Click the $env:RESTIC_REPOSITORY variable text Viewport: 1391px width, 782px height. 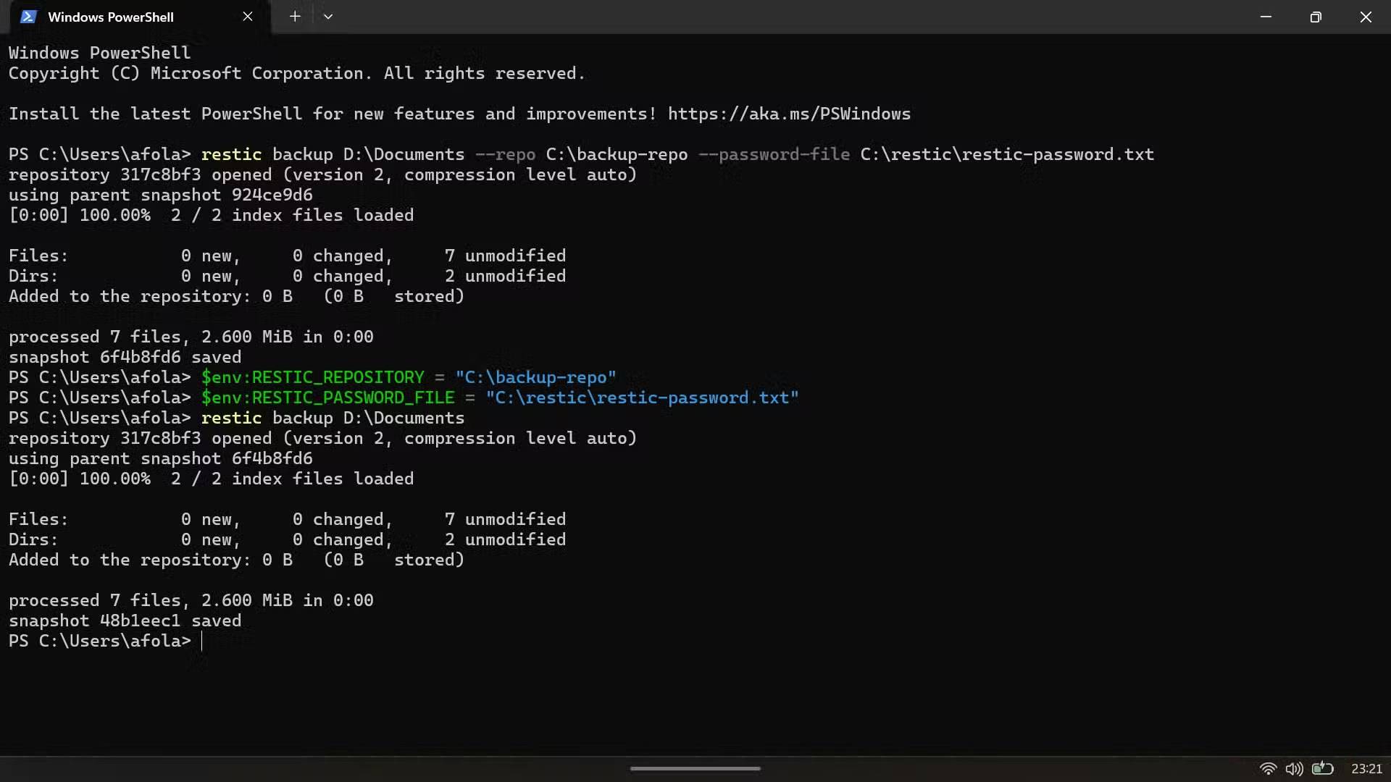coord(313,377)
